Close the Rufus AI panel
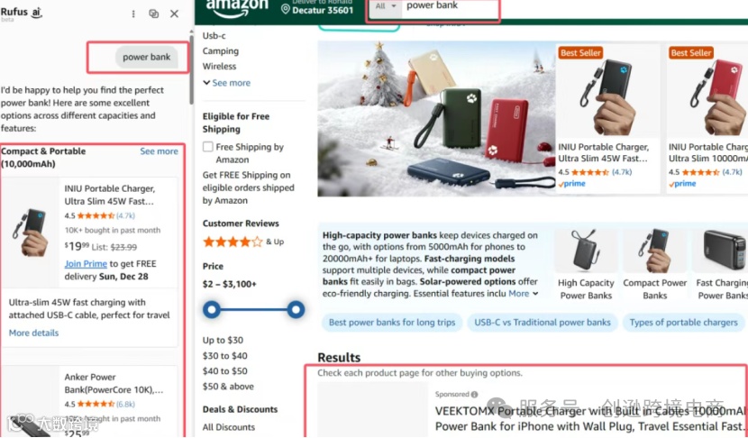748x438 pixels. (175, 14)
